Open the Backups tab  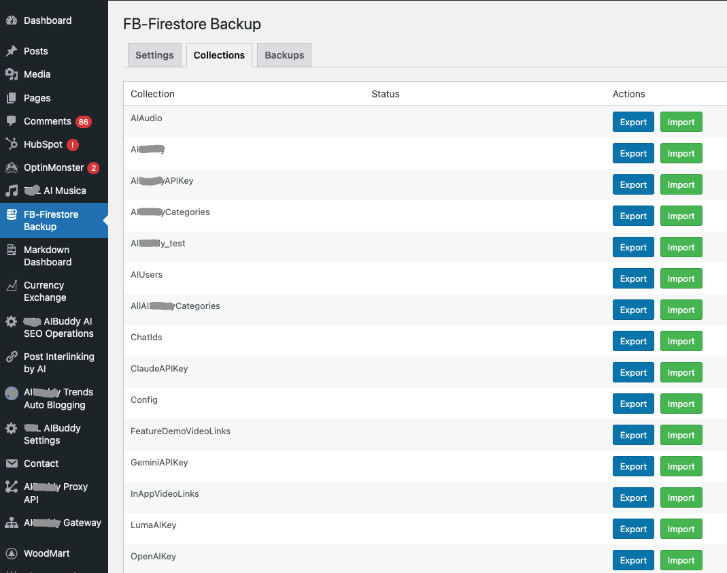click(x=284, y=55)
